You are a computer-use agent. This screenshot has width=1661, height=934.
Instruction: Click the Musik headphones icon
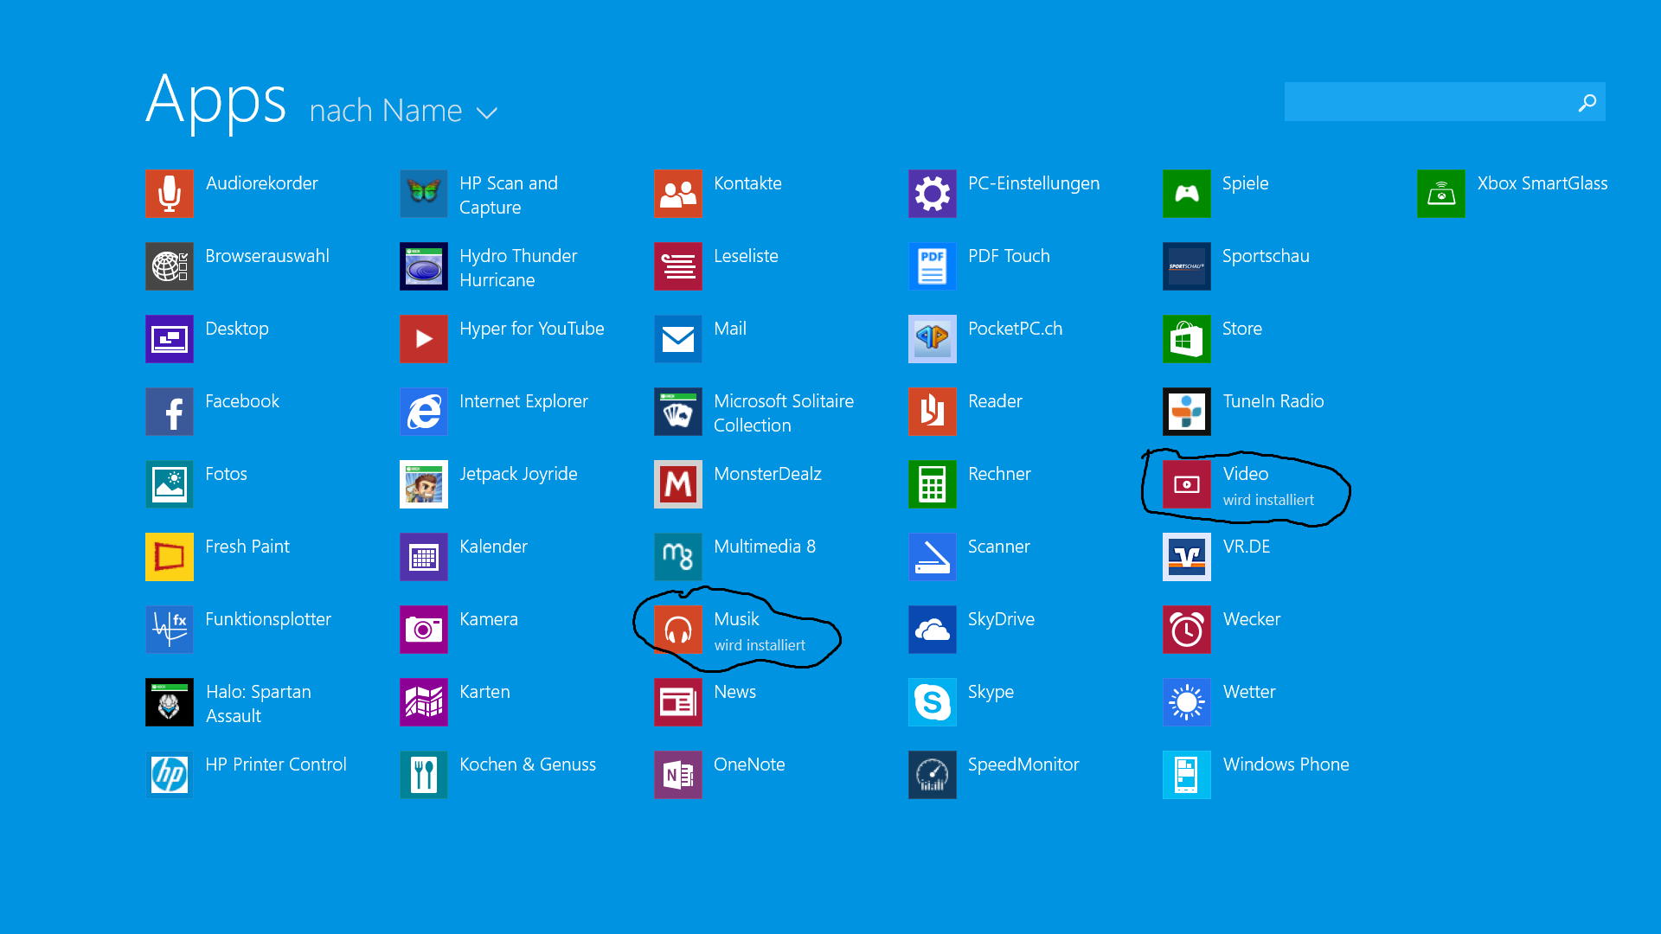click(x=678, y=630)
